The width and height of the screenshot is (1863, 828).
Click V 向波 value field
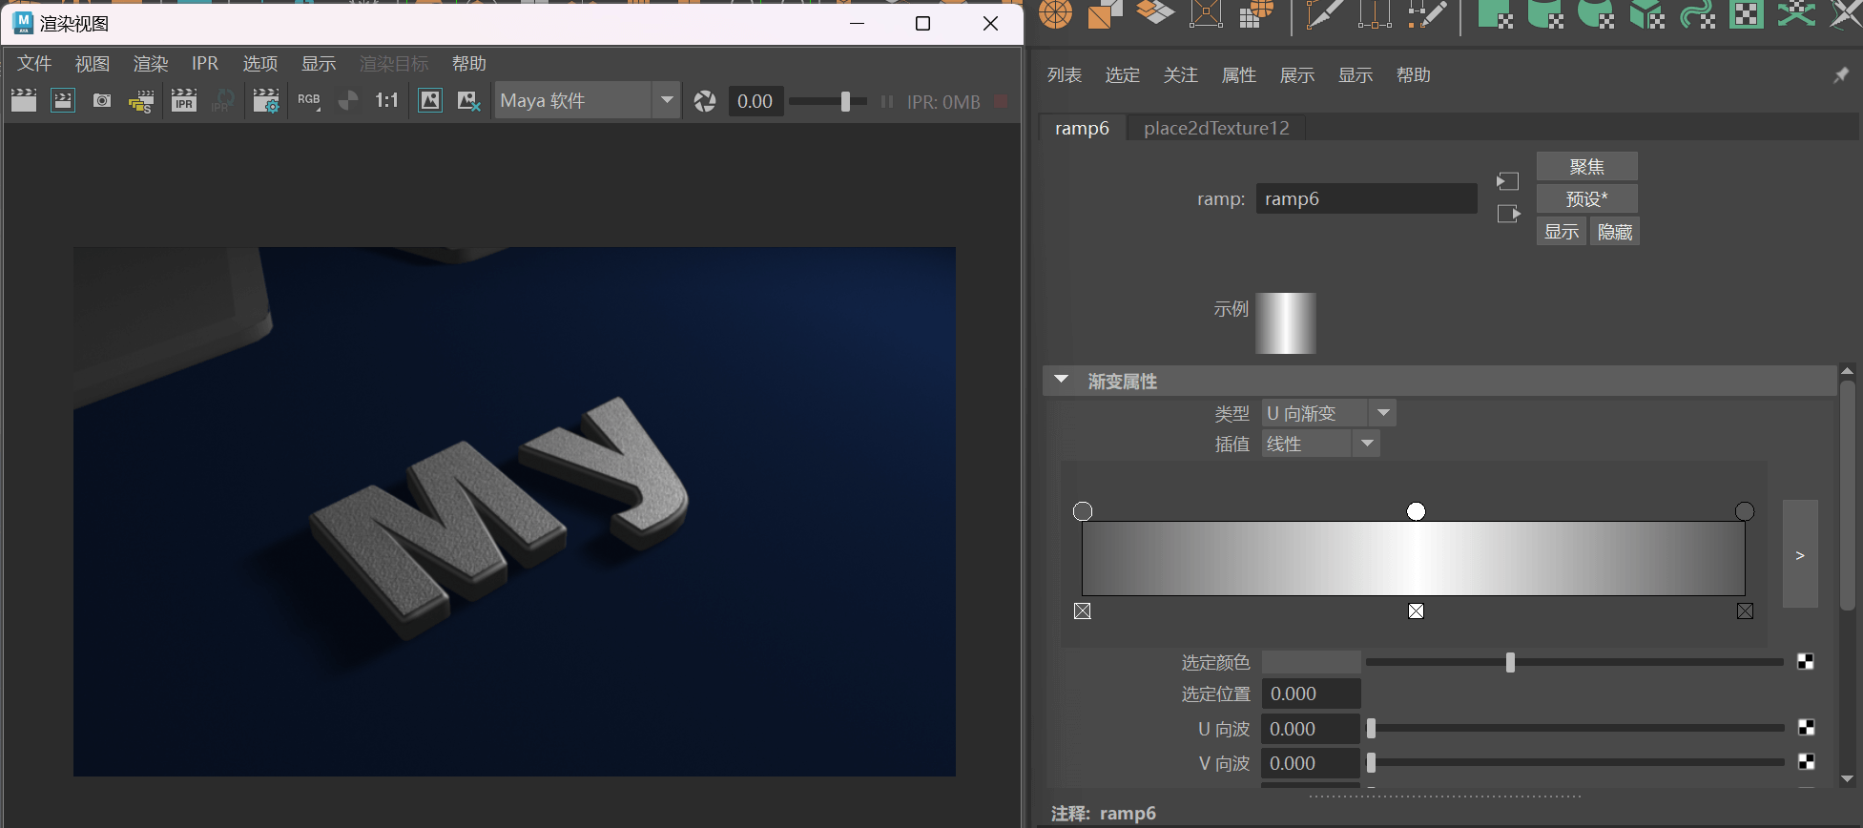(x=1311, y=763)
